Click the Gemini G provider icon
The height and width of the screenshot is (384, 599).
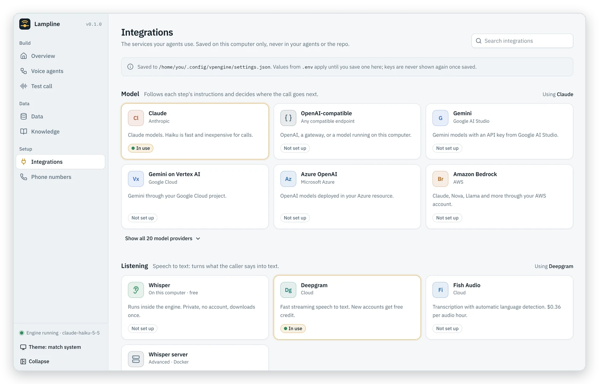click(440, 118)
